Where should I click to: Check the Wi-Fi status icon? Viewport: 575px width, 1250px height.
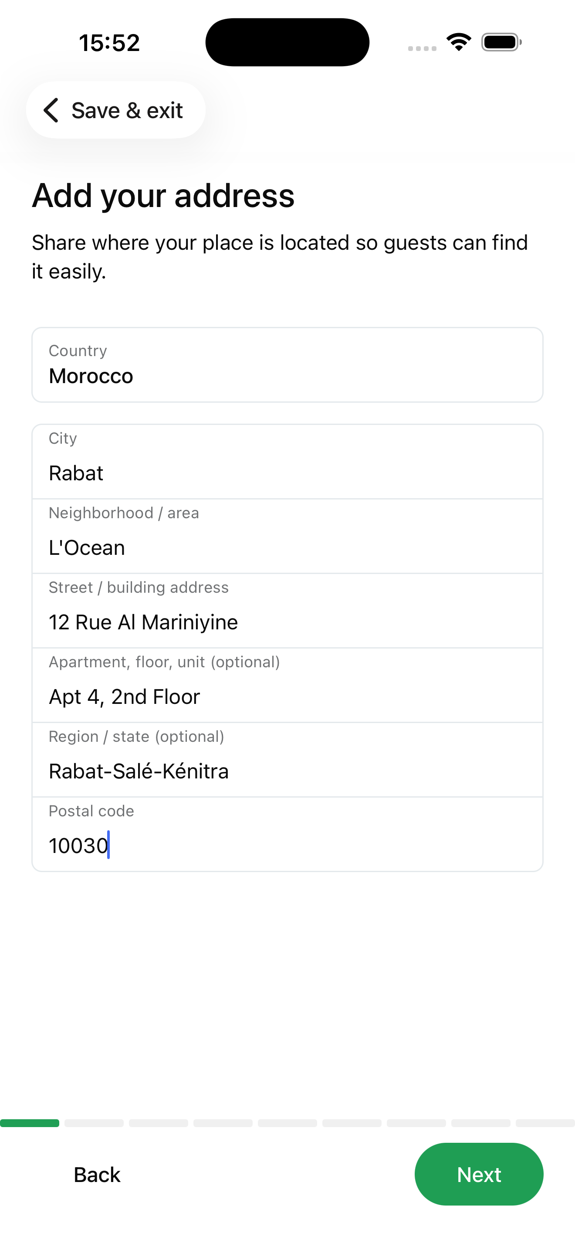click(459, 42)
